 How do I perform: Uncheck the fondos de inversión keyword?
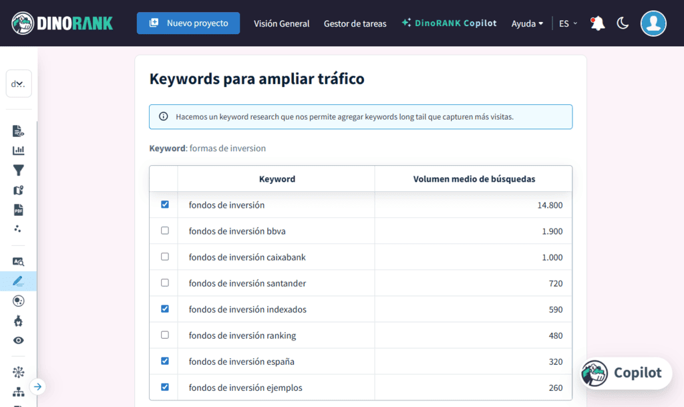pyautogui.click(x=164, y=205)
